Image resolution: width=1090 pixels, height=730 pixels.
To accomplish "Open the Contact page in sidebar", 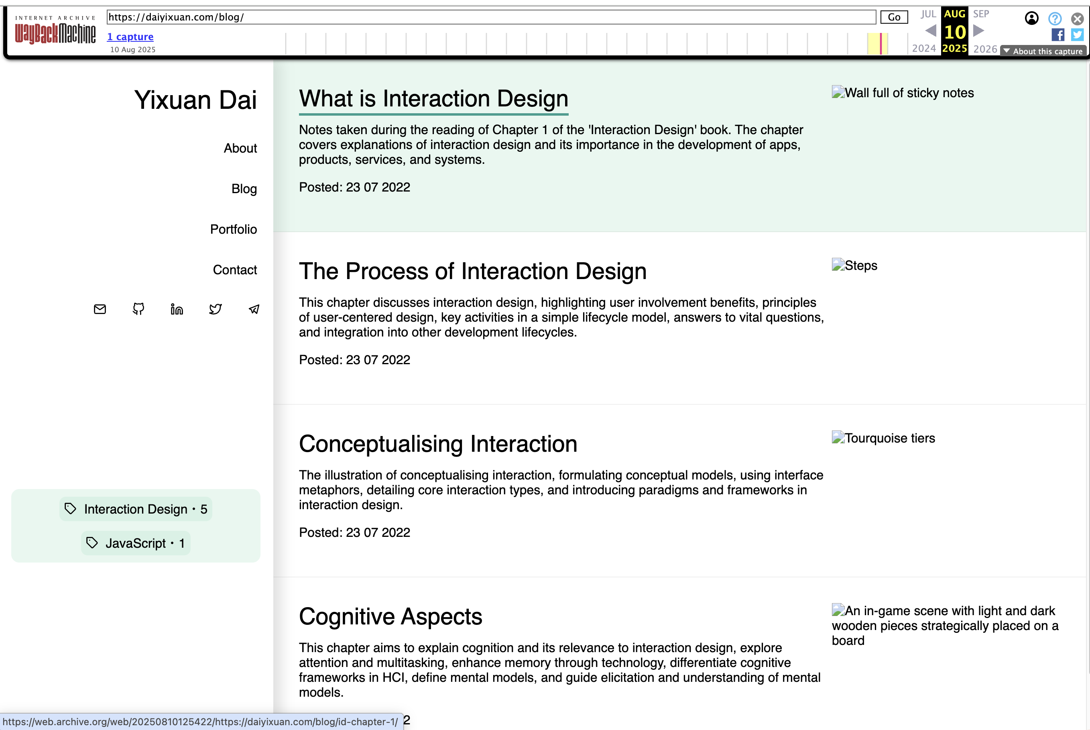I will click(x=235, y=269).
